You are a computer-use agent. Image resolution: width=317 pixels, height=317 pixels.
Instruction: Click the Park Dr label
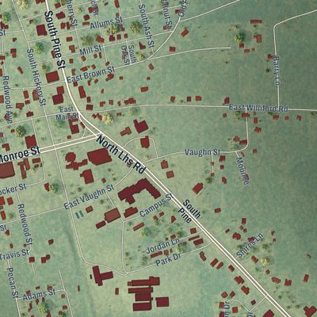(x=167, y=260)
